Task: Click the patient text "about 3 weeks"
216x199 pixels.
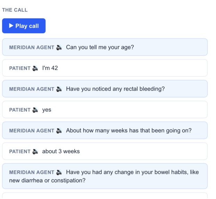Action: click(x=61, y=151)
